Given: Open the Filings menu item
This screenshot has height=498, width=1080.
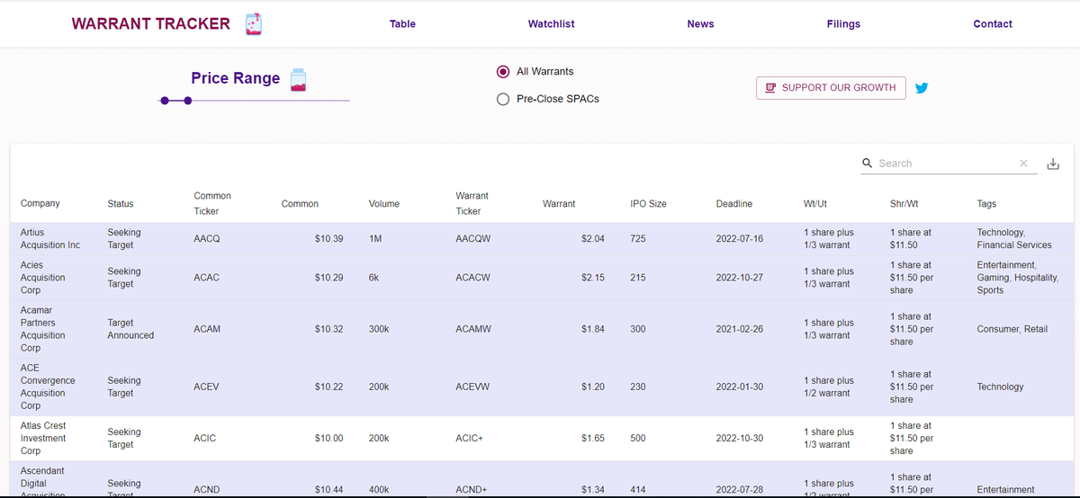Looking at the screenshot, I should coord(843,24).
